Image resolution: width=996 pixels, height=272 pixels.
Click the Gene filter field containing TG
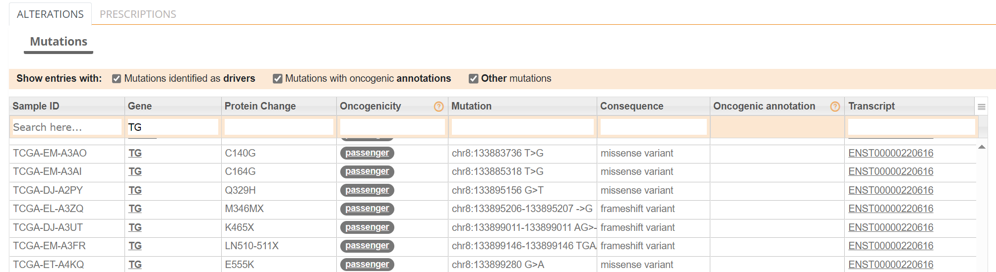(172, 127)
